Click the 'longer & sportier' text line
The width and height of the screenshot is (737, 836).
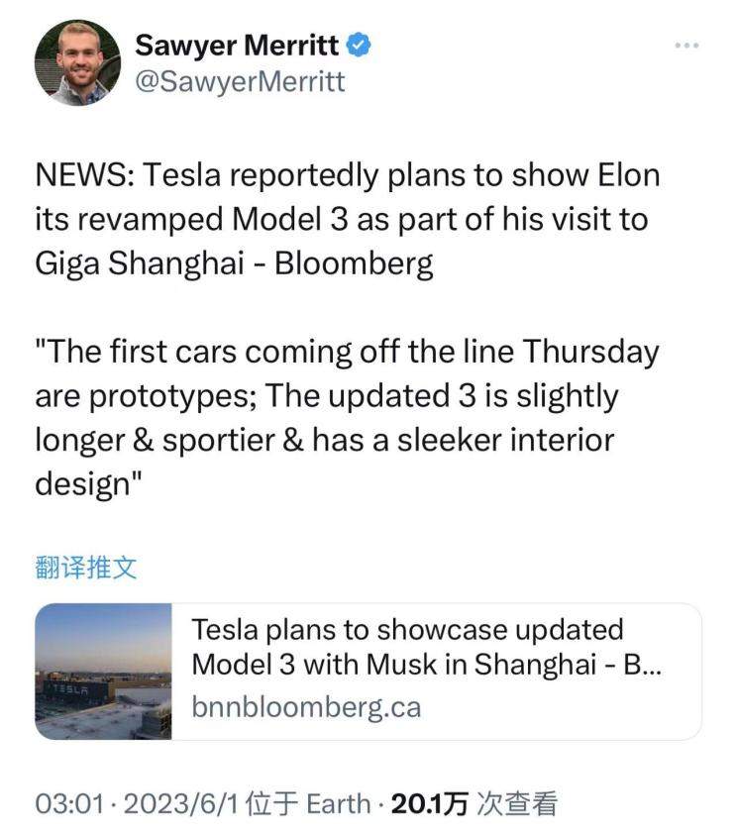click(325, 441)
